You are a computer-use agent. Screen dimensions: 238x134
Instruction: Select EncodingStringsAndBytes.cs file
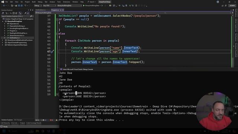[19, 28]
